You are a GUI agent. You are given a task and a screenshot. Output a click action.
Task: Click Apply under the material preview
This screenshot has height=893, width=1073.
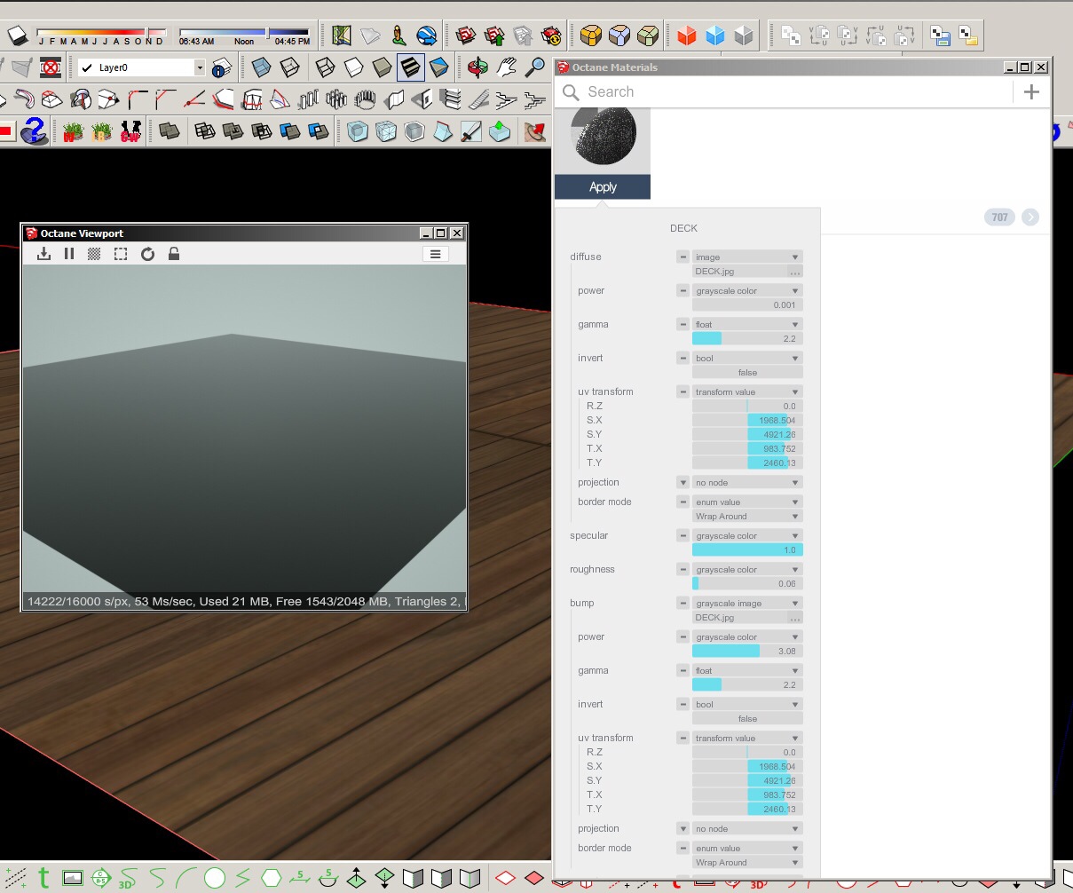[x=603, y=187]
